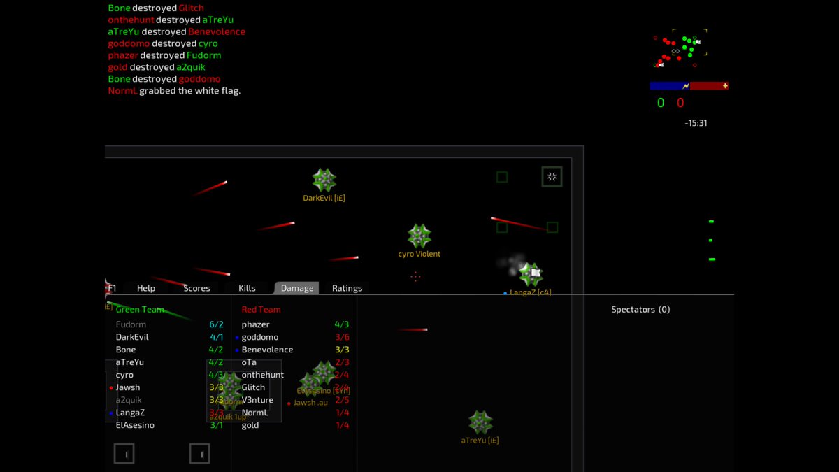Viewport: 839px width, 472px height.
Task: Select phazer in the Red Team list
Action: 255,324
